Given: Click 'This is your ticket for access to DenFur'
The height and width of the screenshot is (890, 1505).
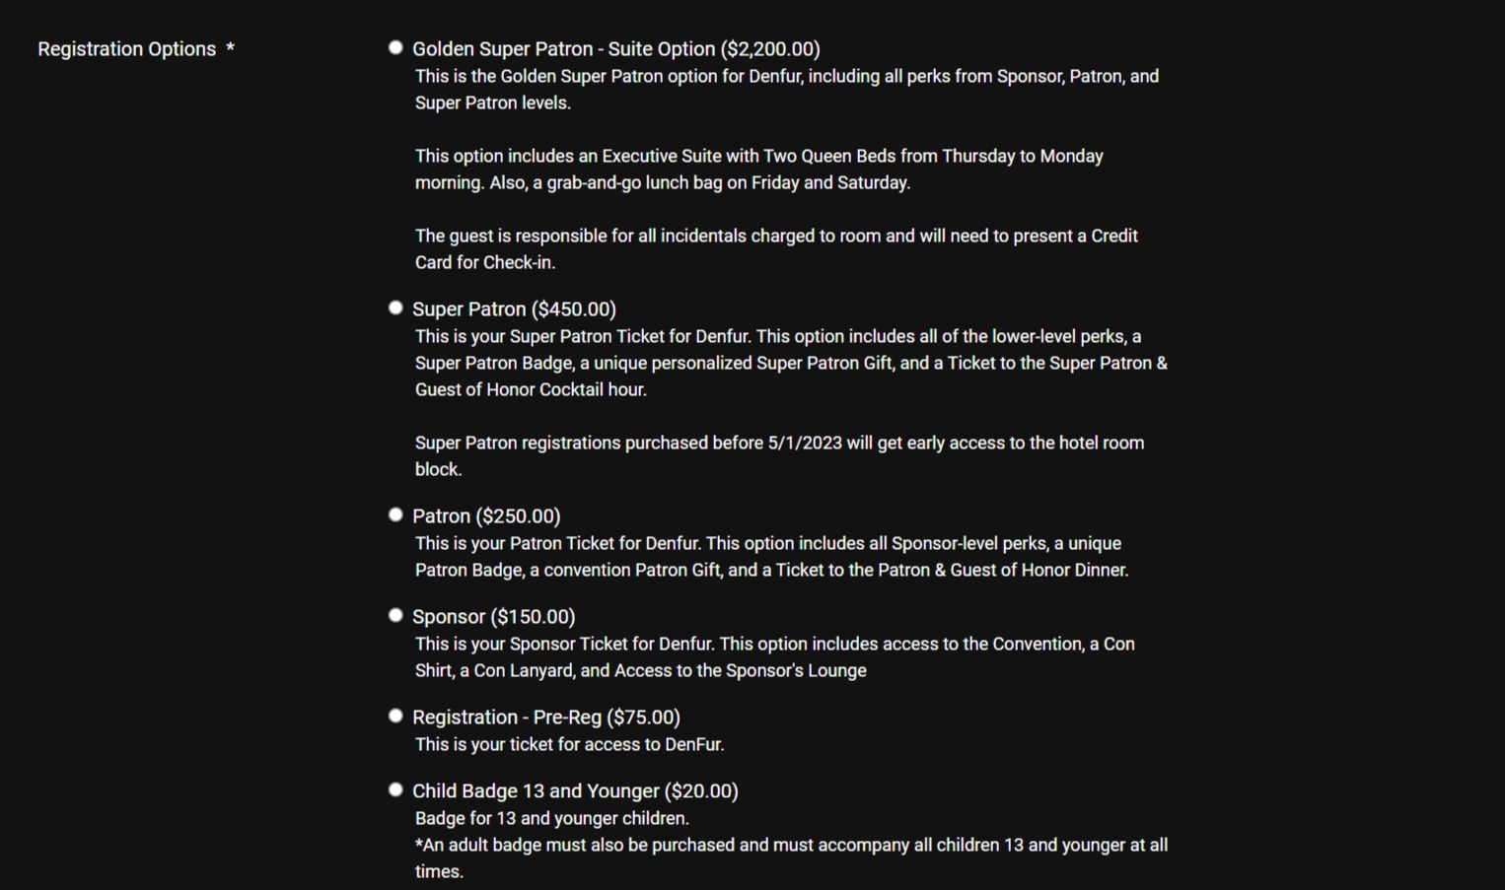Looking at the screenshot, I should click(x=569, y=745).
